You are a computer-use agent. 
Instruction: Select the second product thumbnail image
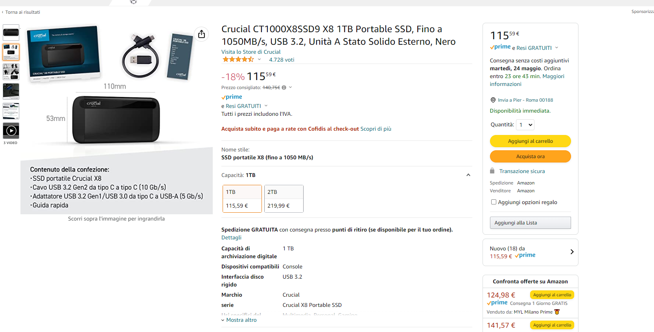[x=11, y=52]
